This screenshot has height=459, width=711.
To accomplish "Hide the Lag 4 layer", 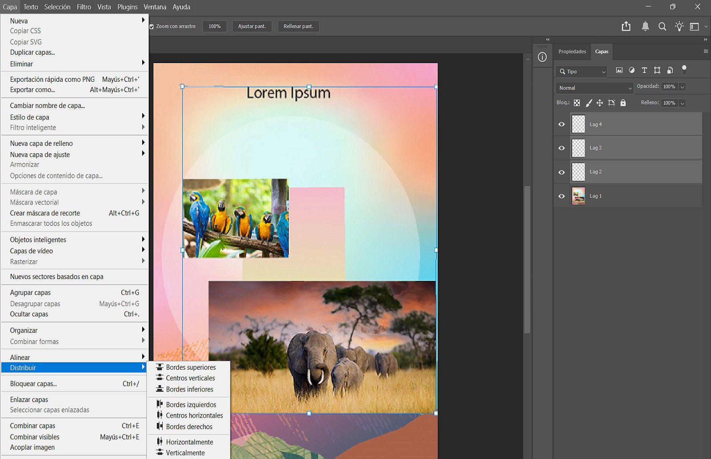I will tap(561, 124).
